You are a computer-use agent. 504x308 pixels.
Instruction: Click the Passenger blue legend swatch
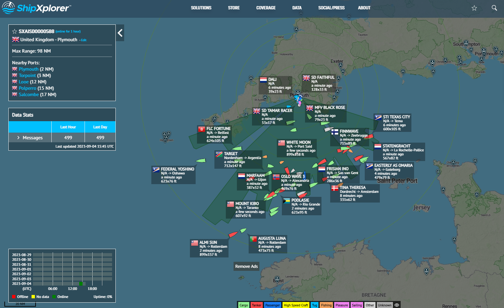(x=272, y=305)
